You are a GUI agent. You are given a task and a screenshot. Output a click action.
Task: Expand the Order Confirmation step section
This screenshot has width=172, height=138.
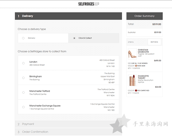(68, 132)
